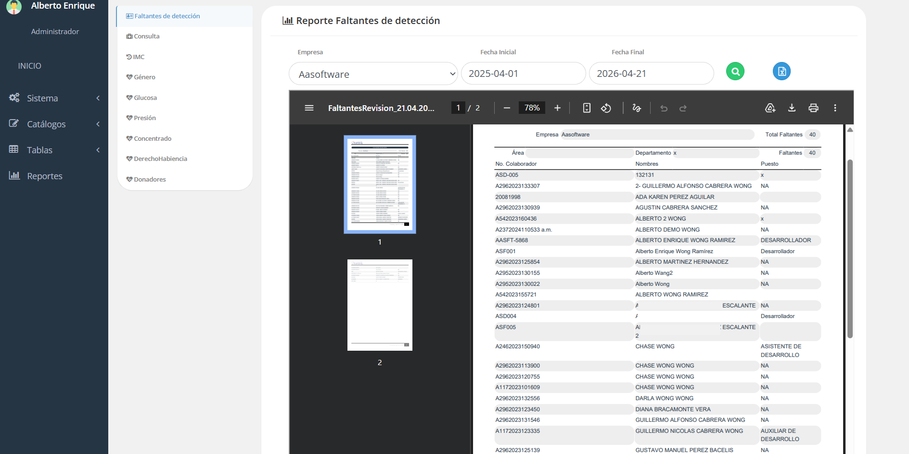The width and height of the screenshot is (909, 454).
Task: Click the Fecha Inicial date field
Action: tap(523, 74)
